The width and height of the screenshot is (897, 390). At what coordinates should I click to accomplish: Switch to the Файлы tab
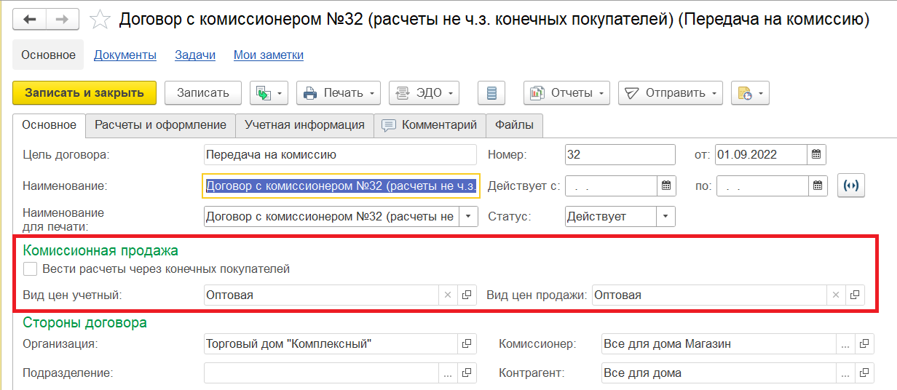(514, 125)
